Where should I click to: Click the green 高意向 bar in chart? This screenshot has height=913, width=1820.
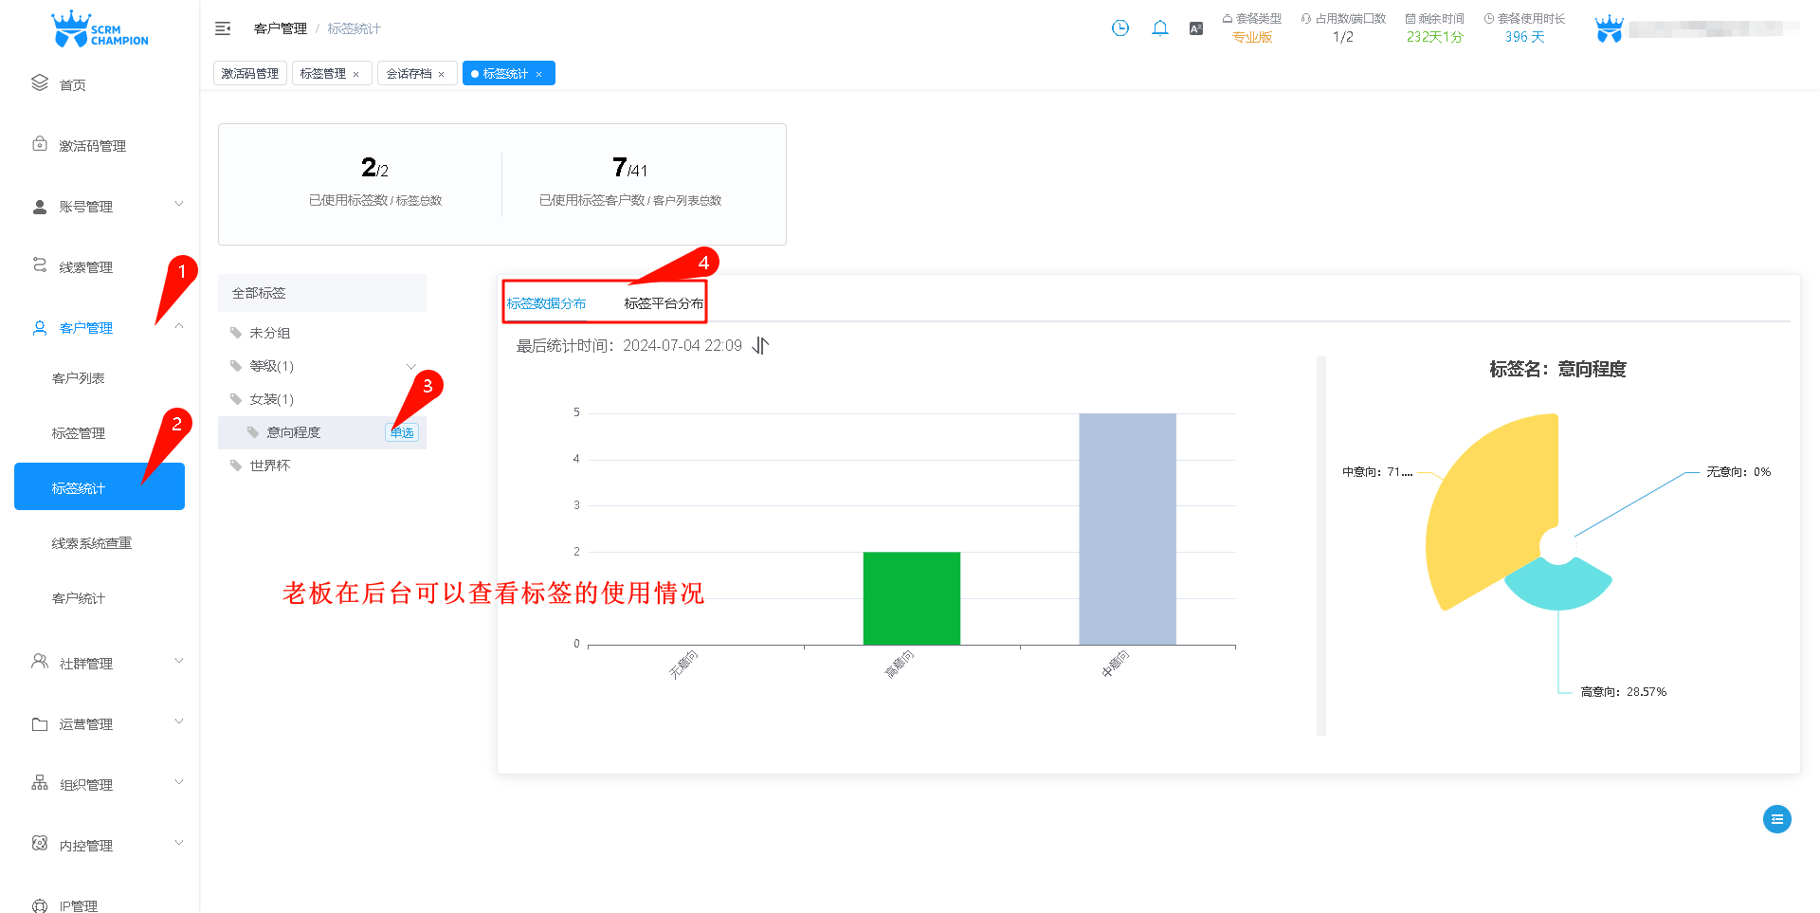point(911,597)
